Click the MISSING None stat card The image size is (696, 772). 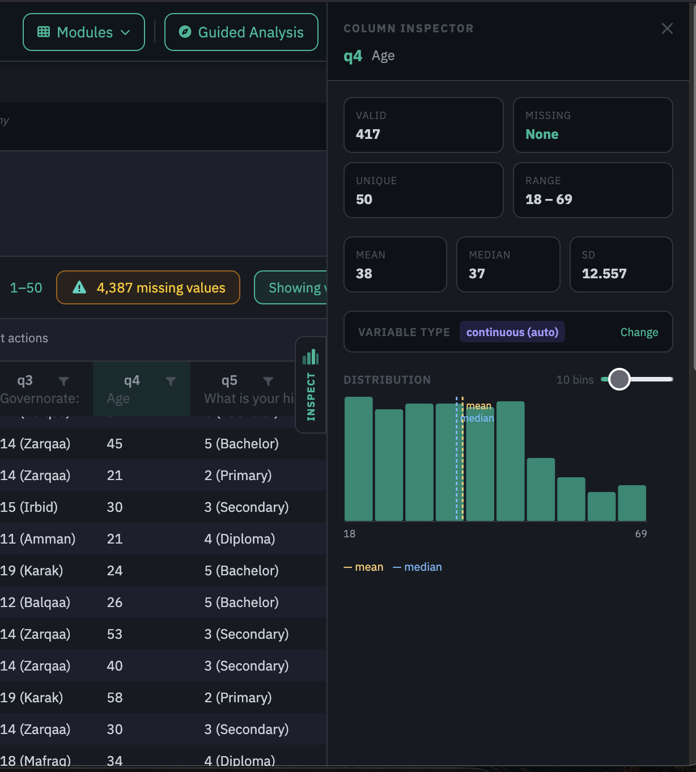[593, 125]
